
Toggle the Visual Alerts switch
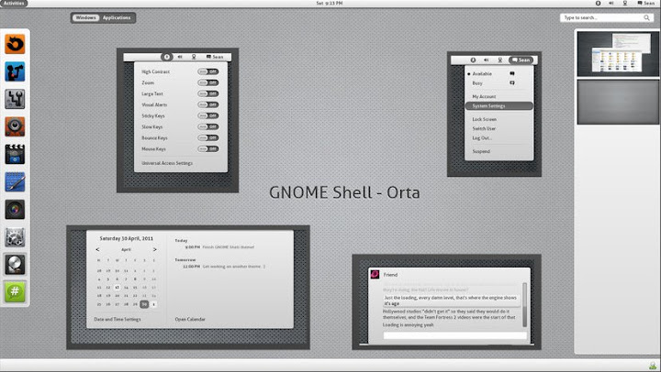click(208, 104)
